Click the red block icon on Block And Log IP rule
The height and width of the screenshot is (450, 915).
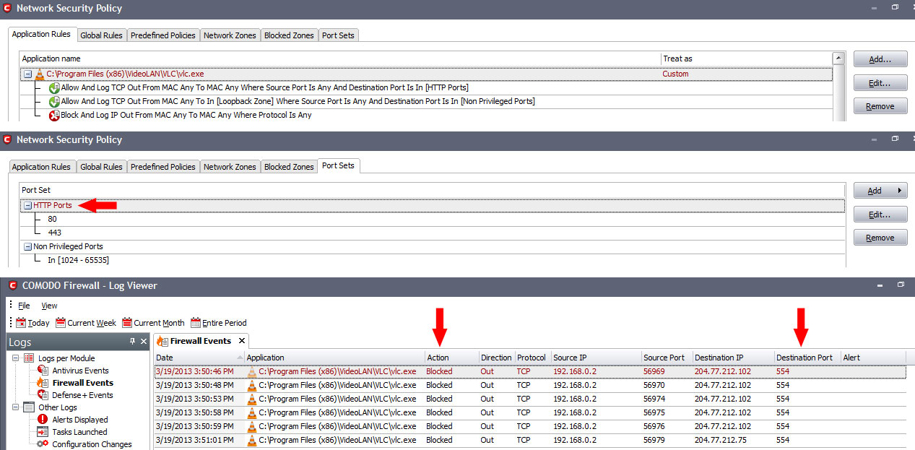[54, 115]
